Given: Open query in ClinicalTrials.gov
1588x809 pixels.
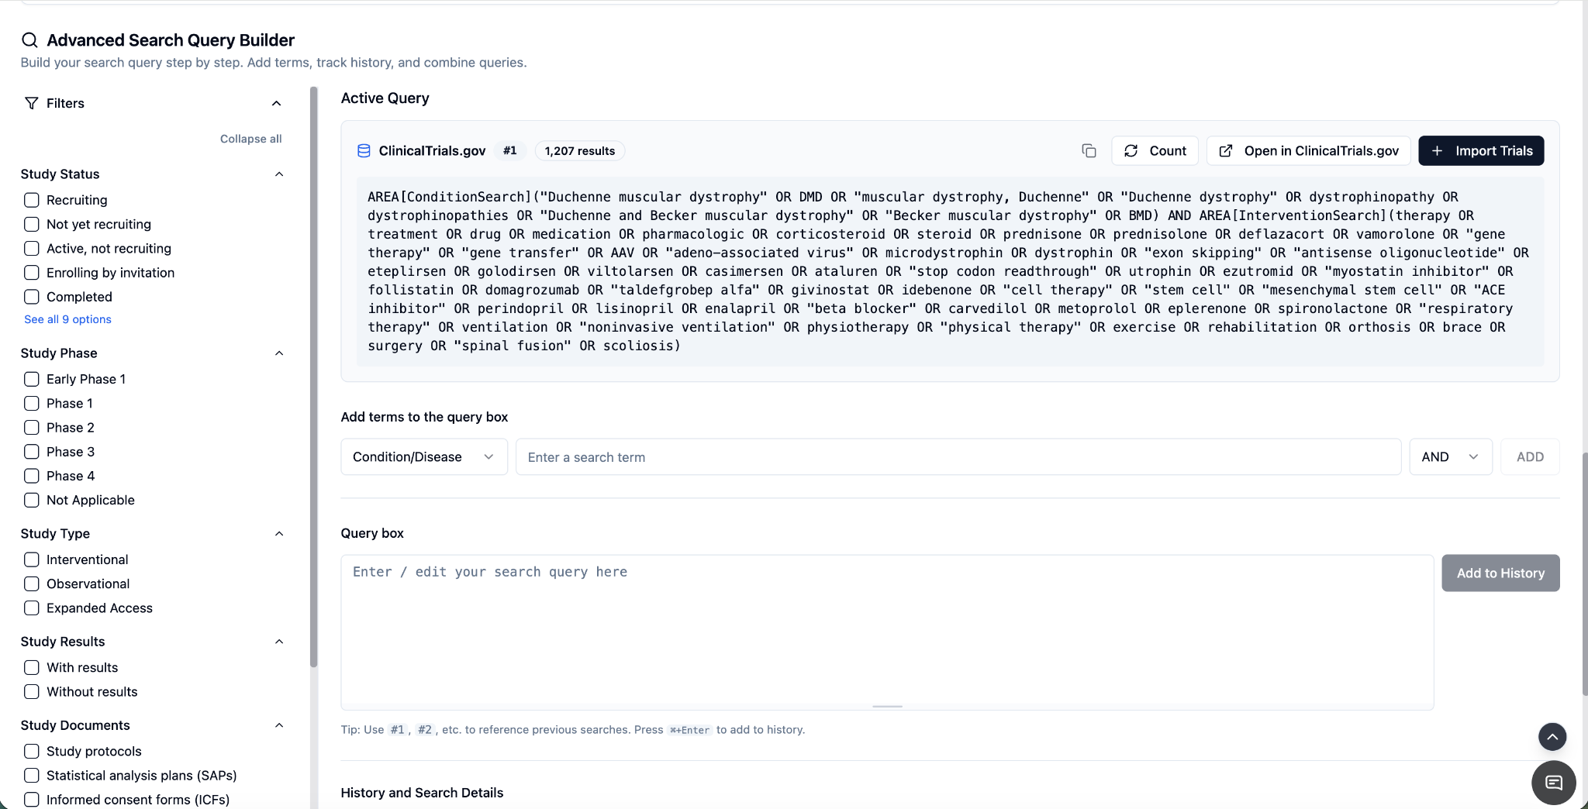Looking at the screenshot, I should (1309, 151).
